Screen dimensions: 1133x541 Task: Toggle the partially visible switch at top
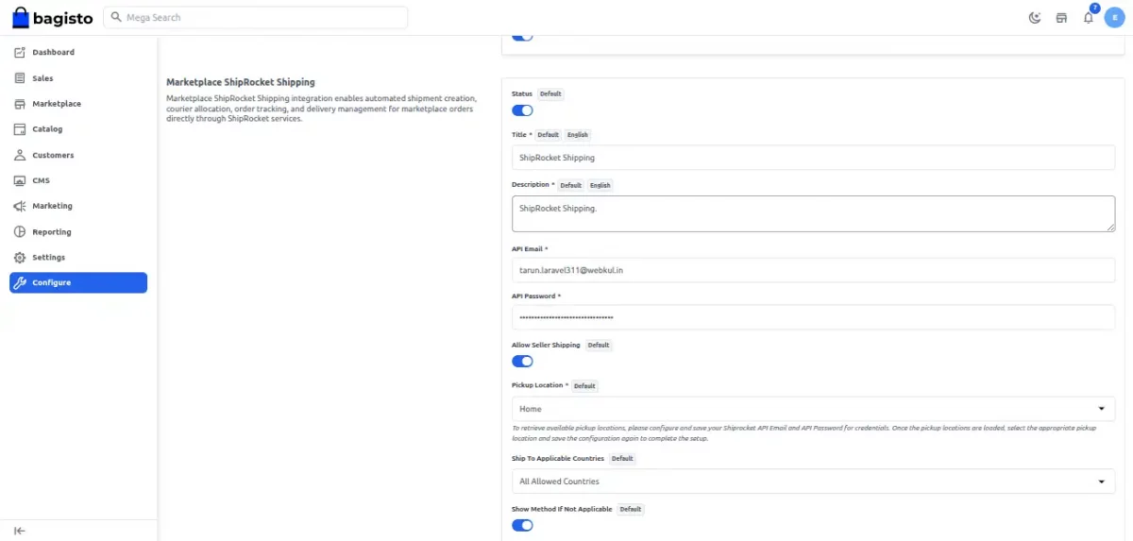click(522, 37)
